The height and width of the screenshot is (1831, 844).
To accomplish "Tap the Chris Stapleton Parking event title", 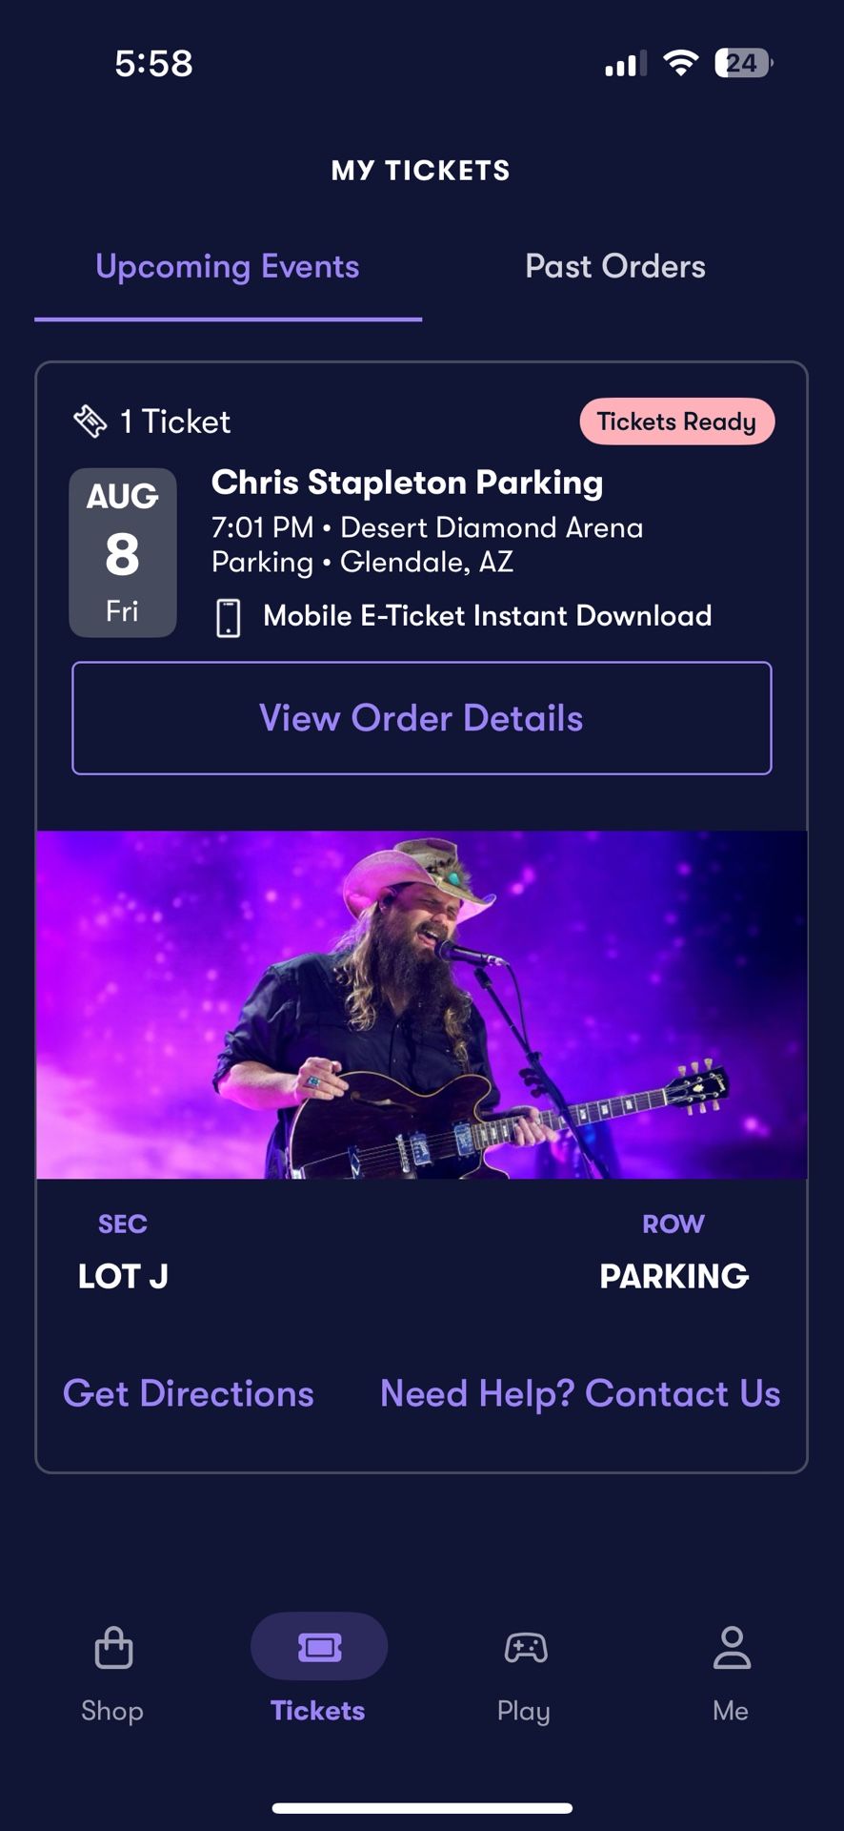I will (407, 483).
